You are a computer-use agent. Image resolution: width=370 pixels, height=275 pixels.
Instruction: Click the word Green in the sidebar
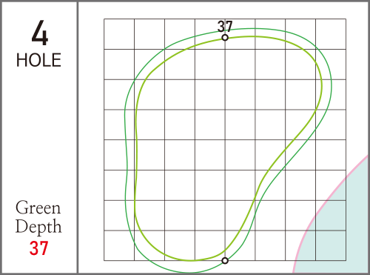(x=38, y=208)
